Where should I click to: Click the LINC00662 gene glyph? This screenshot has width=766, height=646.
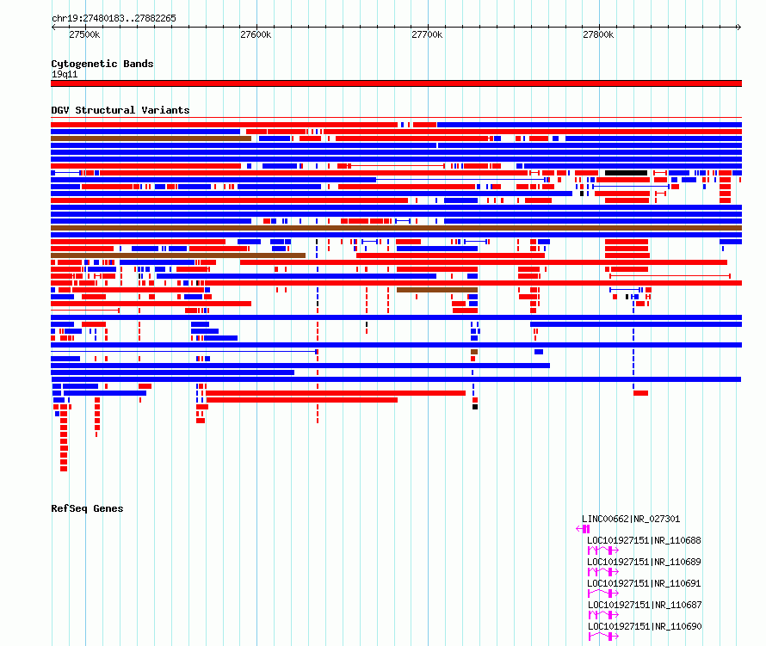click(x=583, y=529)
